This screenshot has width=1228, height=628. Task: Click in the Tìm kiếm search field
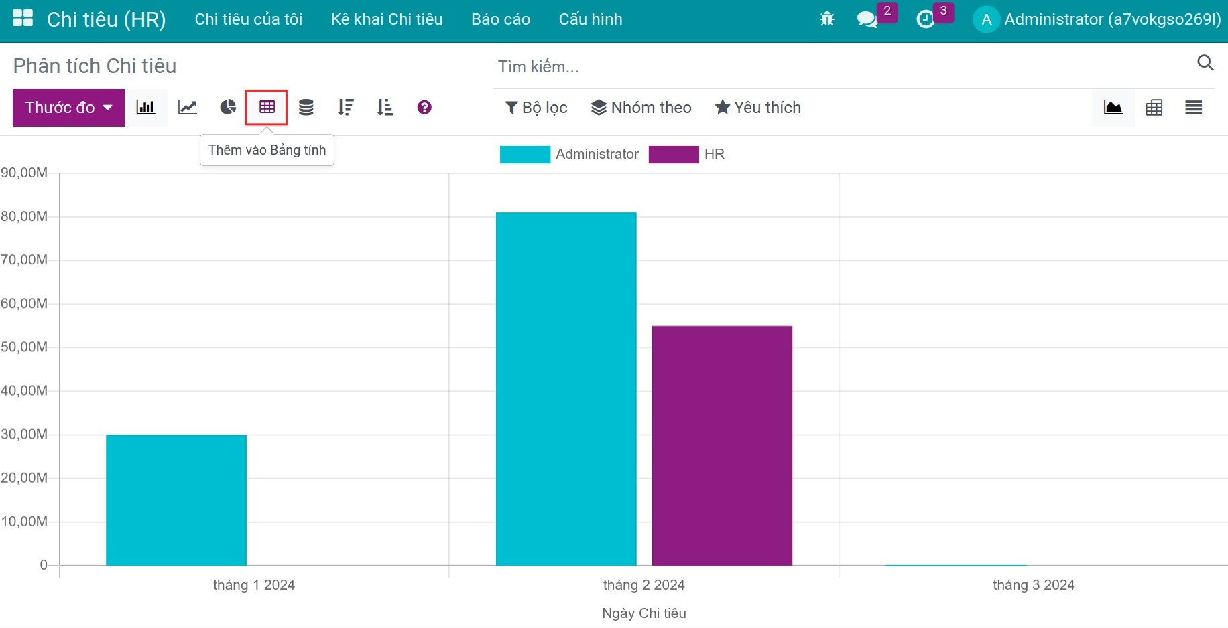pos(845,66)
